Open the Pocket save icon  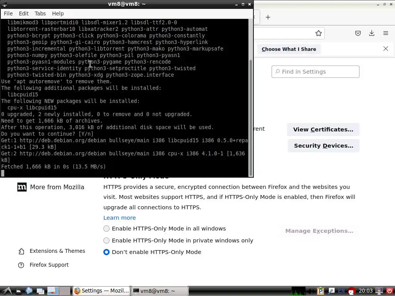tap(358, 33)
